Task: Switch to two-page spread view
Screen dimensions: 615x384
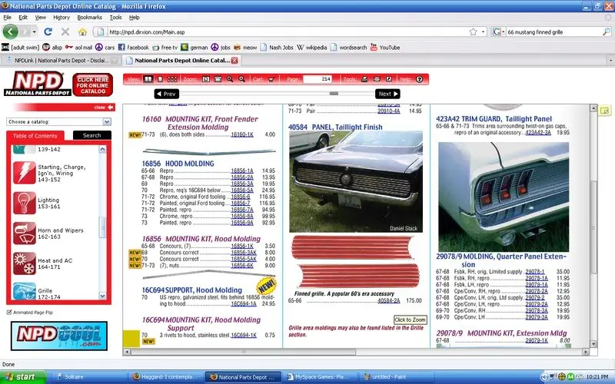Action: [x=148, y=79]
